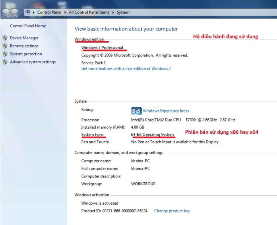Click the System breadcrumb
This screenshot has width=277, height=225.
point(123,12)
